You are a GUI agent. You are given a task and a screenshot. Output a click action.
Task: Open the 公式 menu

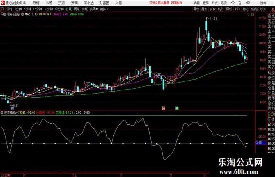point(215,3)
